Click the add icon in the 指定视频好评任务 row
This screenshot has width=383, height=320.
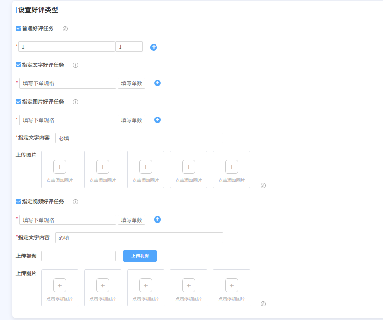[157, 219]
